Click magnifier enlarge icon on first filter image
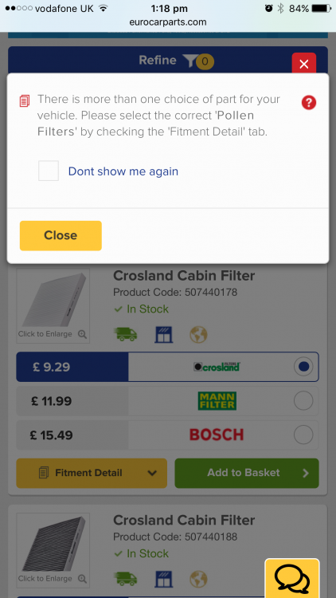336x598 pixels. (x=82, y=334)
